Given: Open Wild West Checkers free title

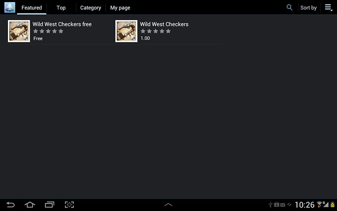Looking at the screenshot, I should click(62, 24).
